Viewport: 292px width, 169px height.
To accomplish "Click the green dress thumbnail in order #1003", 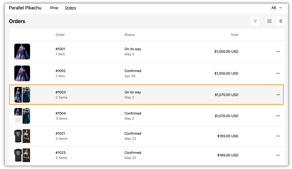I will [26, 95].
